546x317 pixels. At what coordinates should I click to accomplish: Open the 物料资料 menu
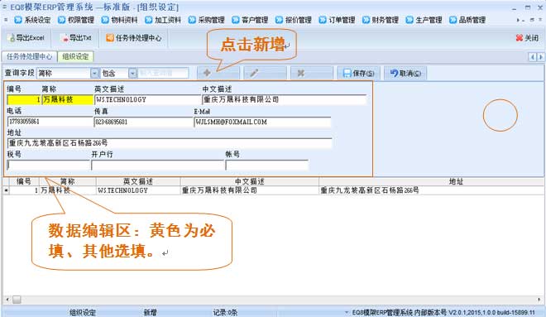click(119, 20)
